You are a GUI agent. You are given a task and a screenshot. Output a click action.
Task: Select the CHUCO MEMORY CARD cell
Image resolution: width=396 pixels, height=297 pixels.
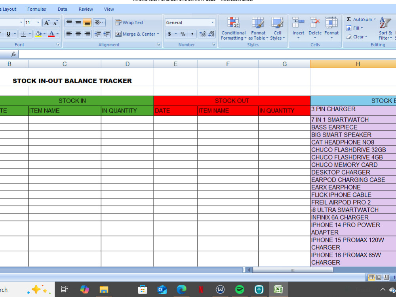[353, 165]
